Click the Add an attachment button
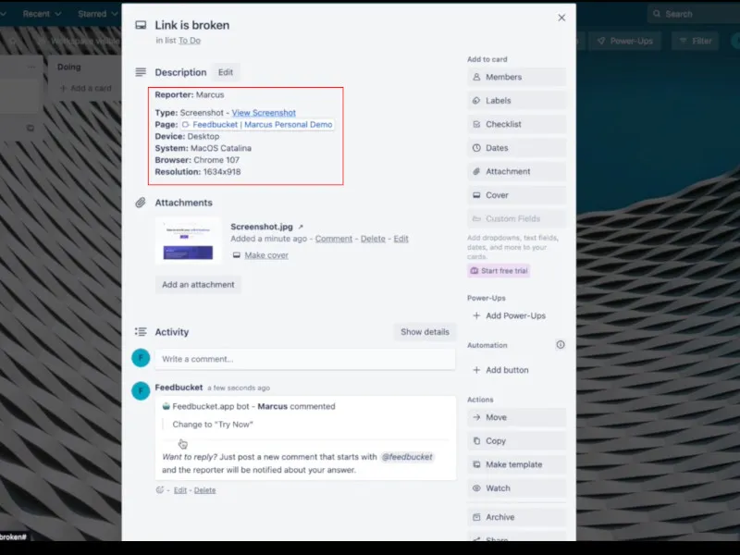Viewport: 740px width, 555px height. (198, 285)
